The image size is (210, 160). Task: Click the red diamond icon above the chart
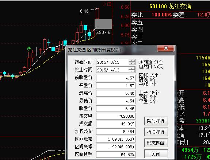104,4
